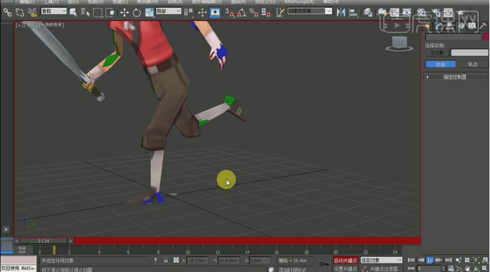Open the Views menu
490x272 pixels.
[x=95, y=2]
